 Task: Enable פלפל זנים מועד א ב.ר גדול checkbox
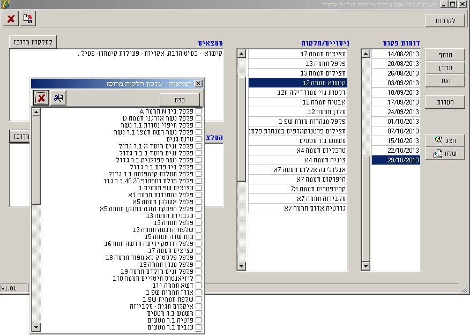click(x=198, y=146)
